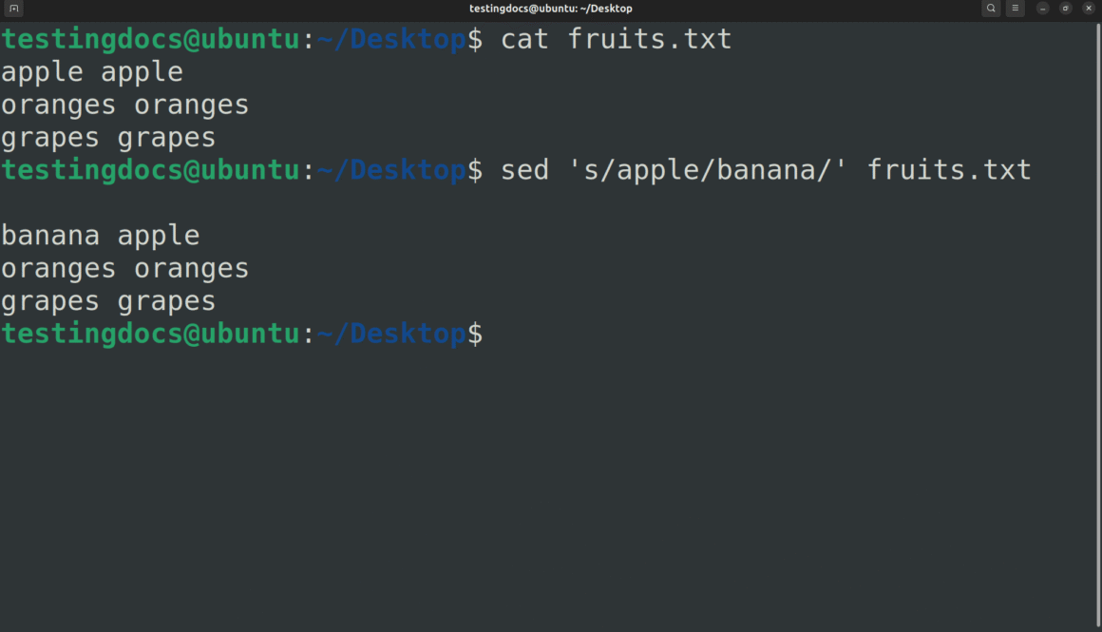Close the terminal window

pyautogui.click(x=1089, y=9)
